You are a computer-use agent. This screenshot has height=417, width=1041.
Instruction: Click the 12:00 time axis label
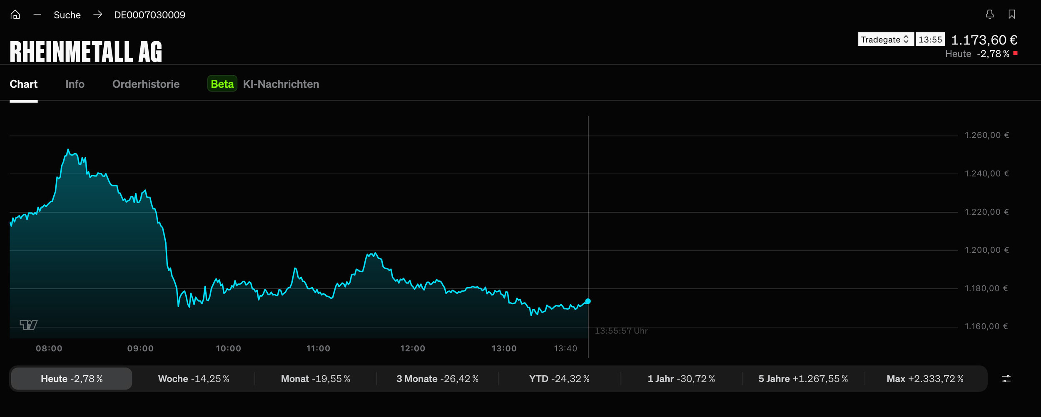(413, 348)
